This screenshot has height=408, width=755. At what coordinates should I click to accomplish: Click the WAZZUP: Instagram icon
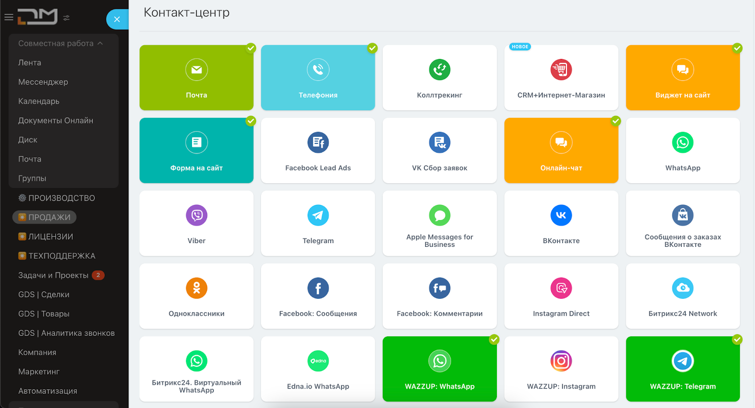click(561, 361)
